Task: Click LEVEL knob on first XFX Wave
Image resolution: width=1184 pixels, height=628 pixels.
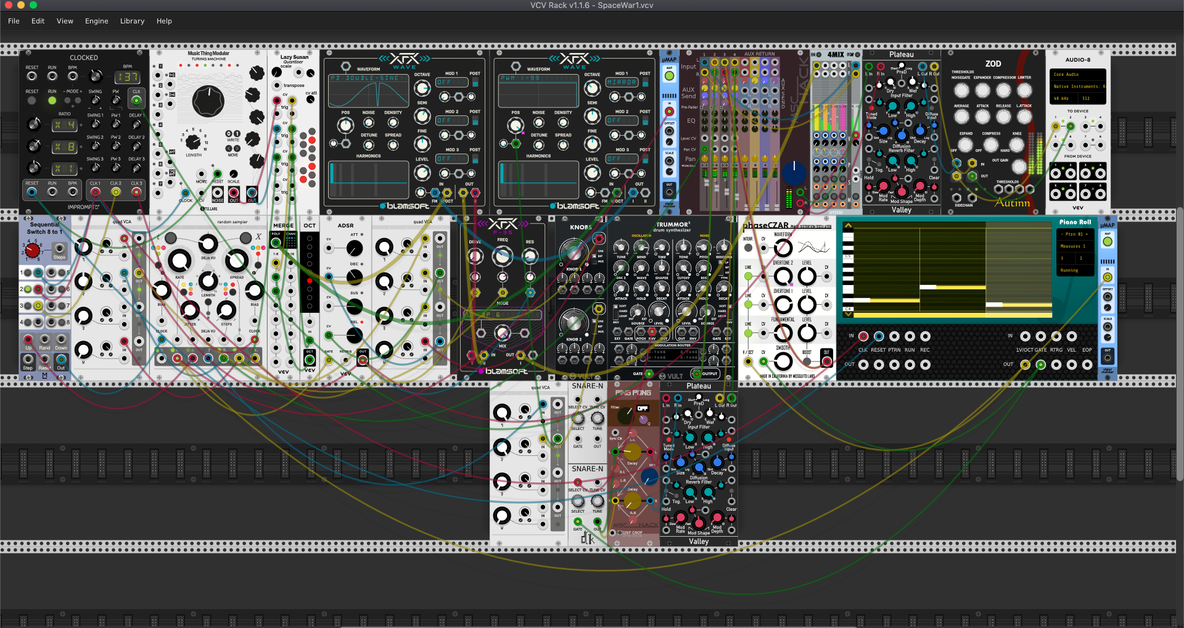Action: (422, 173)
